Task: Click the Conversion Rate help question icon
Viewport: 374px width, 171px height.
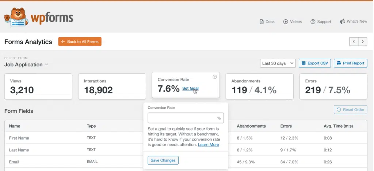Action: (x=215, y=77)
